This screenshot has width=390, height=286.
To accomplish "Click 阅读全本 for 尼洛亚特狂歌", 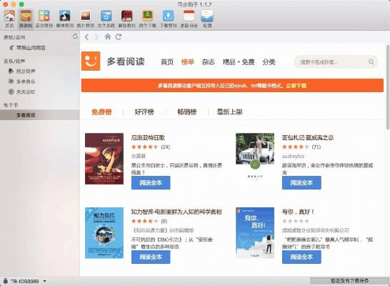I will coord(151,183).
